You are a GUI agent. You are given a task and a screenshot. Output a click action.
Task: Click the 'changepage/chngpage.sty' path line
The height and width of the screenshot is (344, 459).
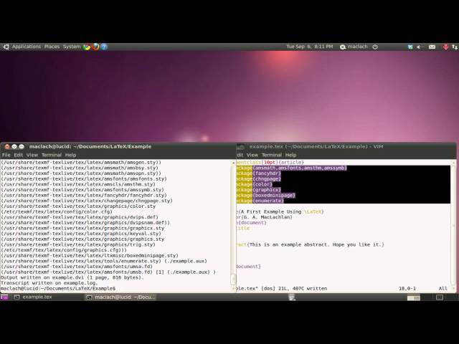pyautogui.click(x=86, y=201)
